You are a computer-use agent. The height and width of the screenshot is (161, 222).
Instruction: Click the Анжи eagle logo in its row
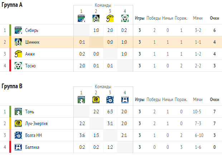18,54
